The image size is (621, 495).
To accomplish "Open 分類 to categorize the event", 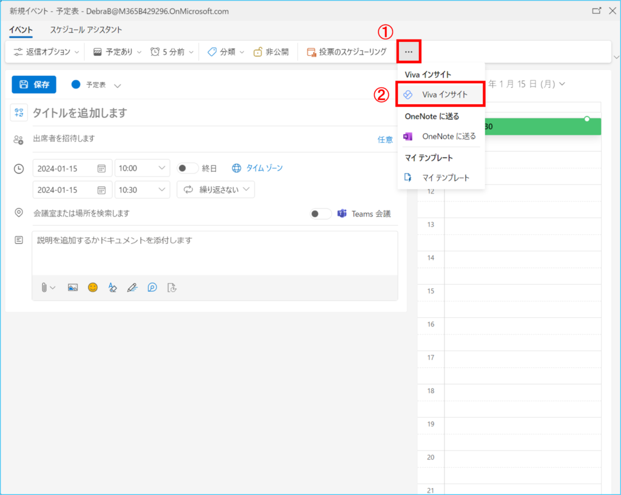I will [x=224, y=52].
